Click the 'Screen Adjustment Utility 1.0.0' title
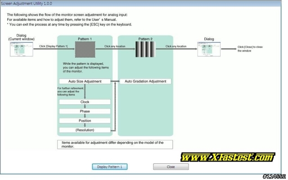Image resolution: width=288 pixels, height=180 pixels. (26, 4)
